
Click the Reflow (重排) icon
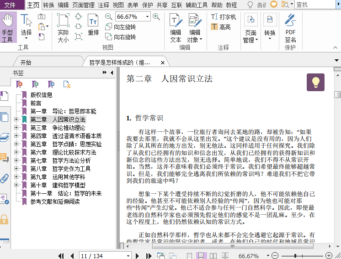(x=93, y=25)
